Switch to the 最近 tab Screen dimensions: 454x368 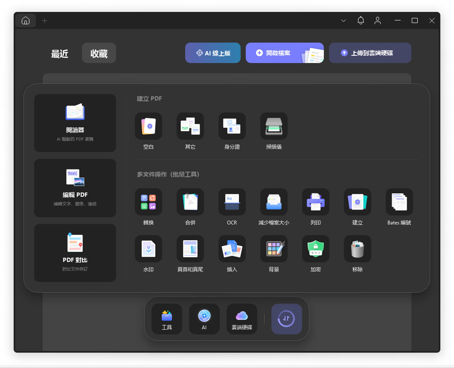[60, 54]
